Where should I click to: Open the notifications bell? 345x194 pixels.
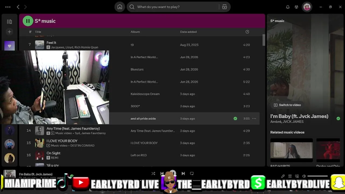tap(288, 7)
